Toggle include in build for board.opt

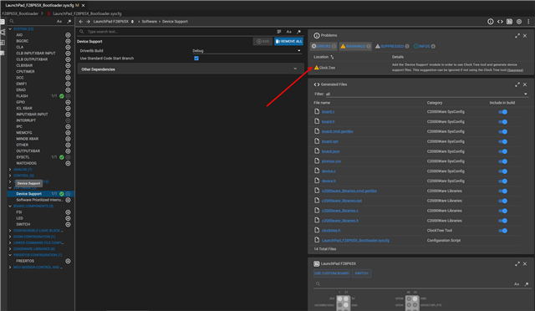pos(503,141)
